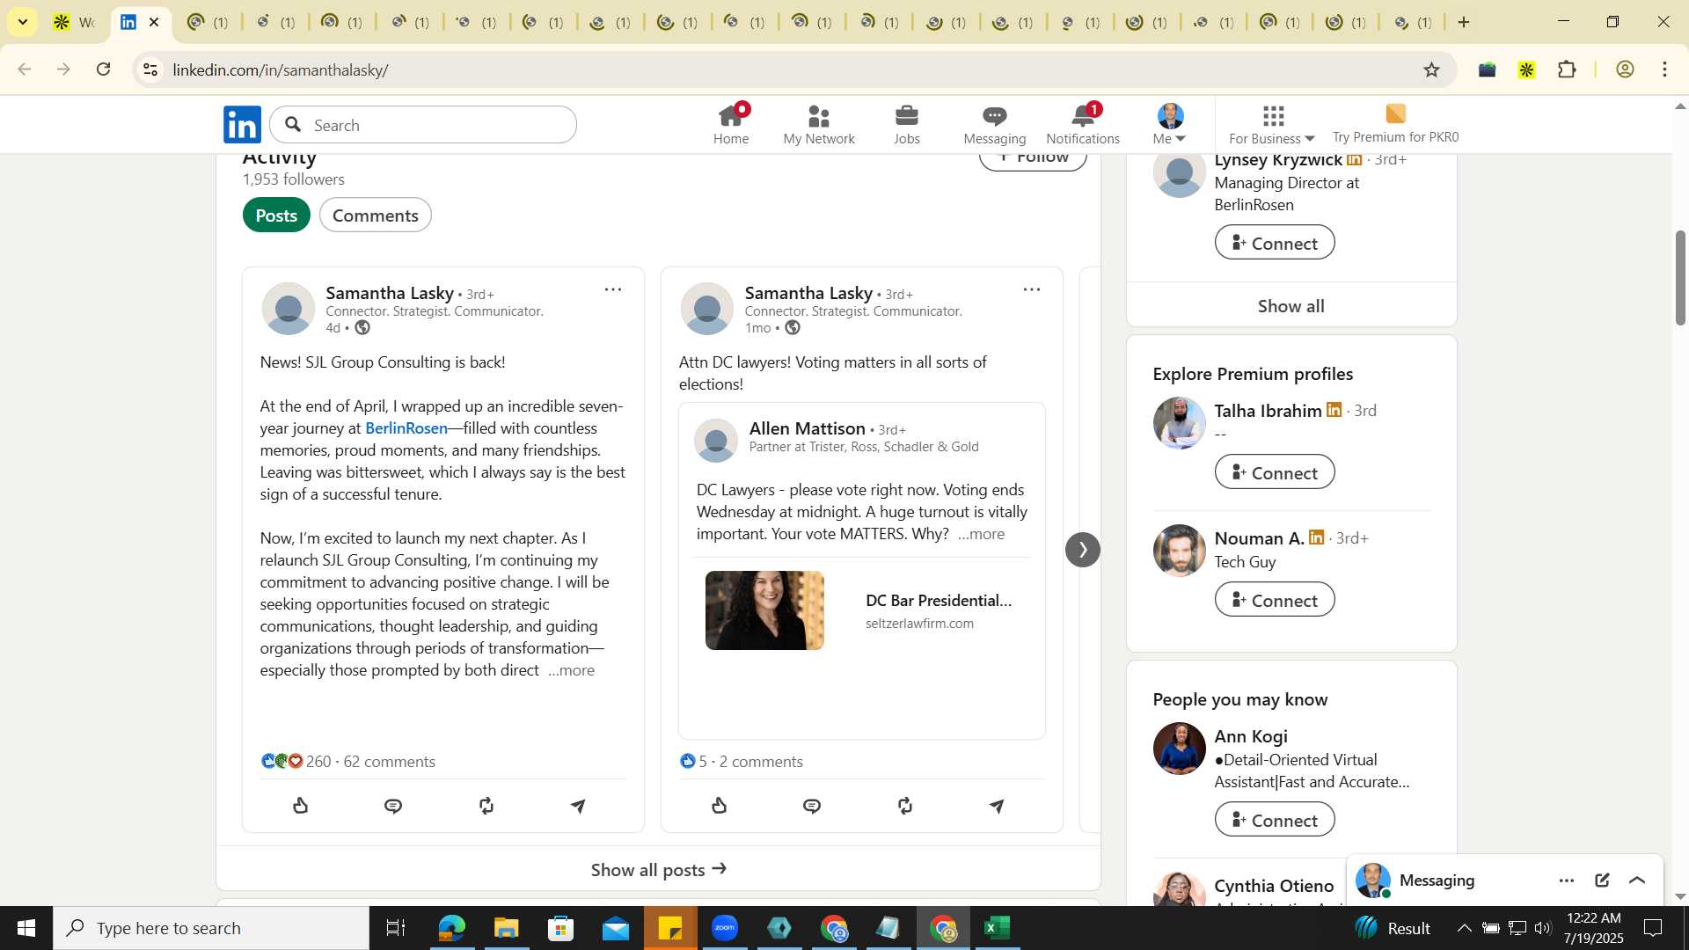Expand the For Business menu
Screen dimensions: 1689x950
[1272, 124]
